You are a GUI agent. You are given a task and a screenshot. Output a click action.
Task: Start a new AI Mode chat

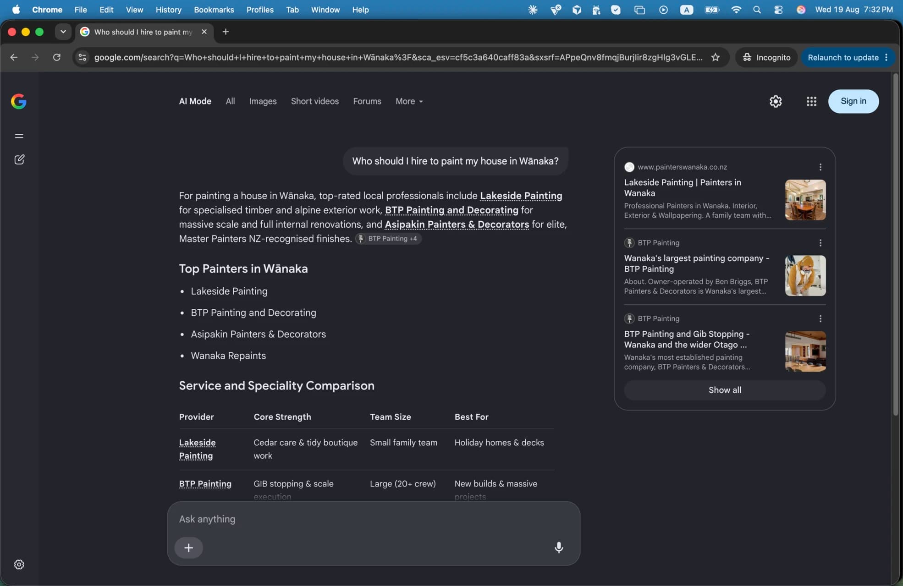point(19,159)
